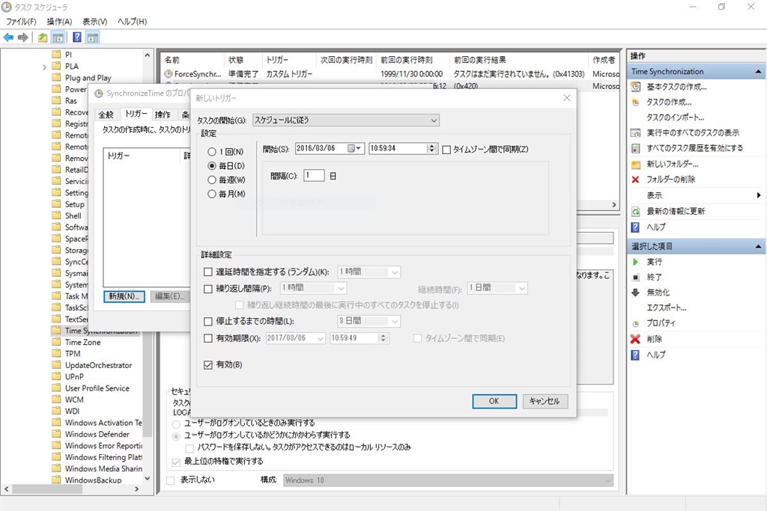The image size is (767, 511).
Task: Switch to the 全般 tab in properties
Action: point(106,114)
